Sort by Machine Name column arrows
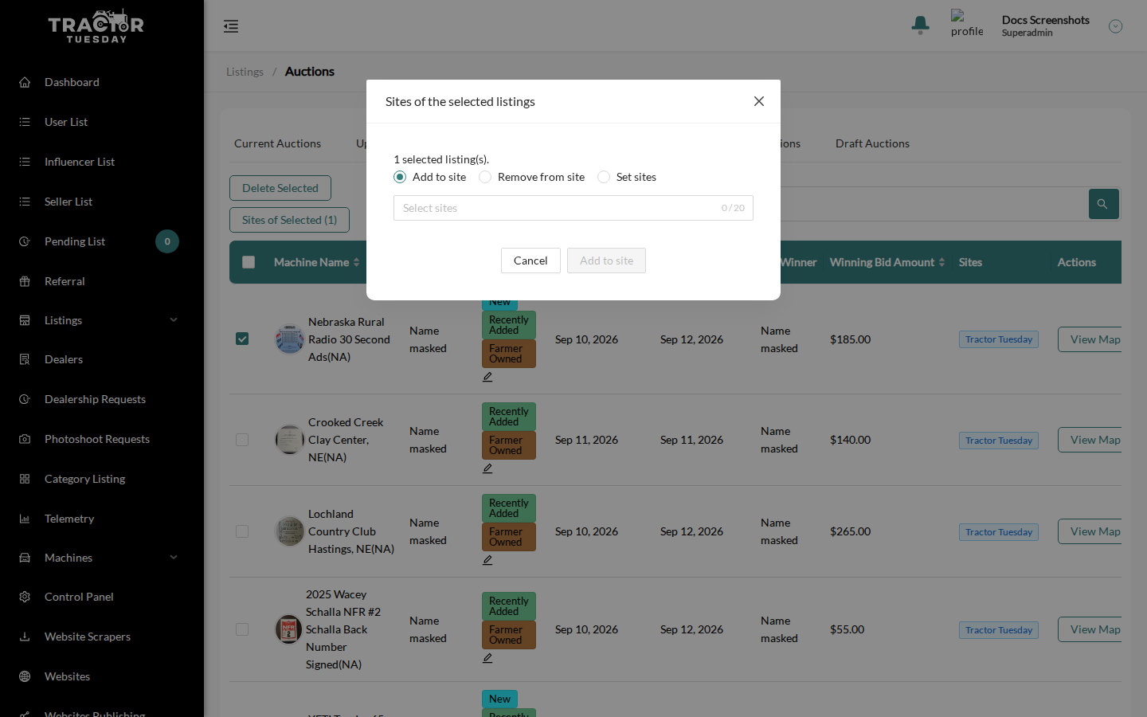 (x=357, y=262)
